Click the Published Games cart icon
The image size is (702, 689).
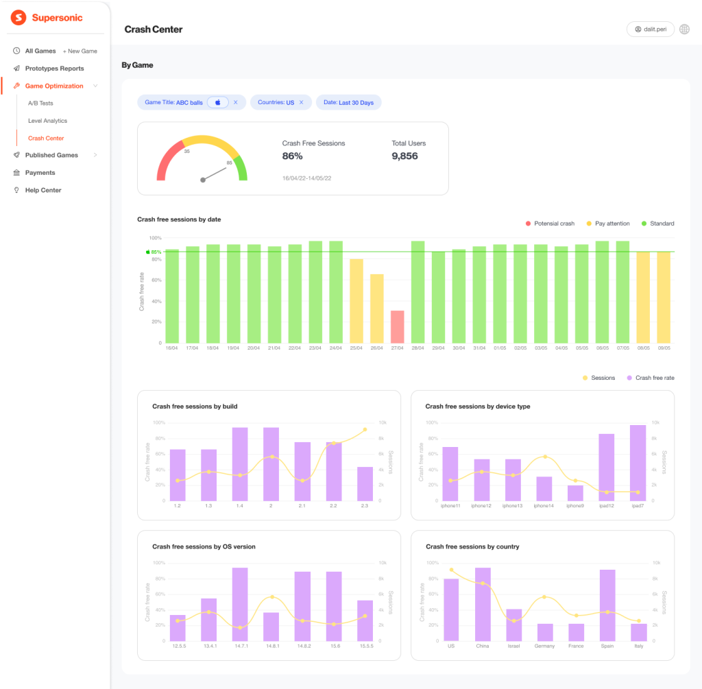16,155
